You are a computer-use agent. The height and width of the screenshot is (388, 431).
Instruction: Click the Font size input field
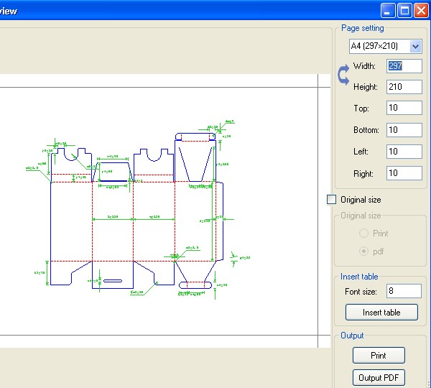click(404, 291)
